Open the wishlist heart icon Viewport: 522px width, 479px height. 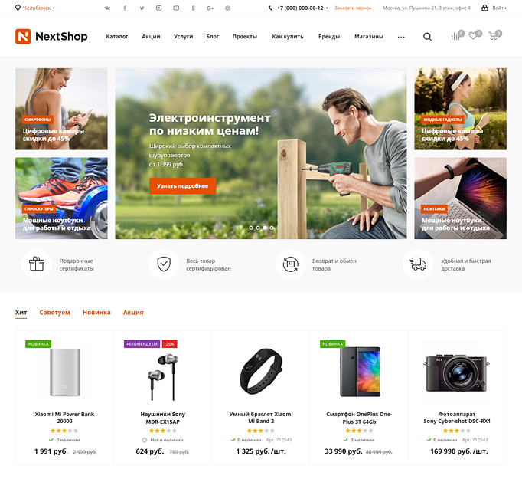click(475, 35)
